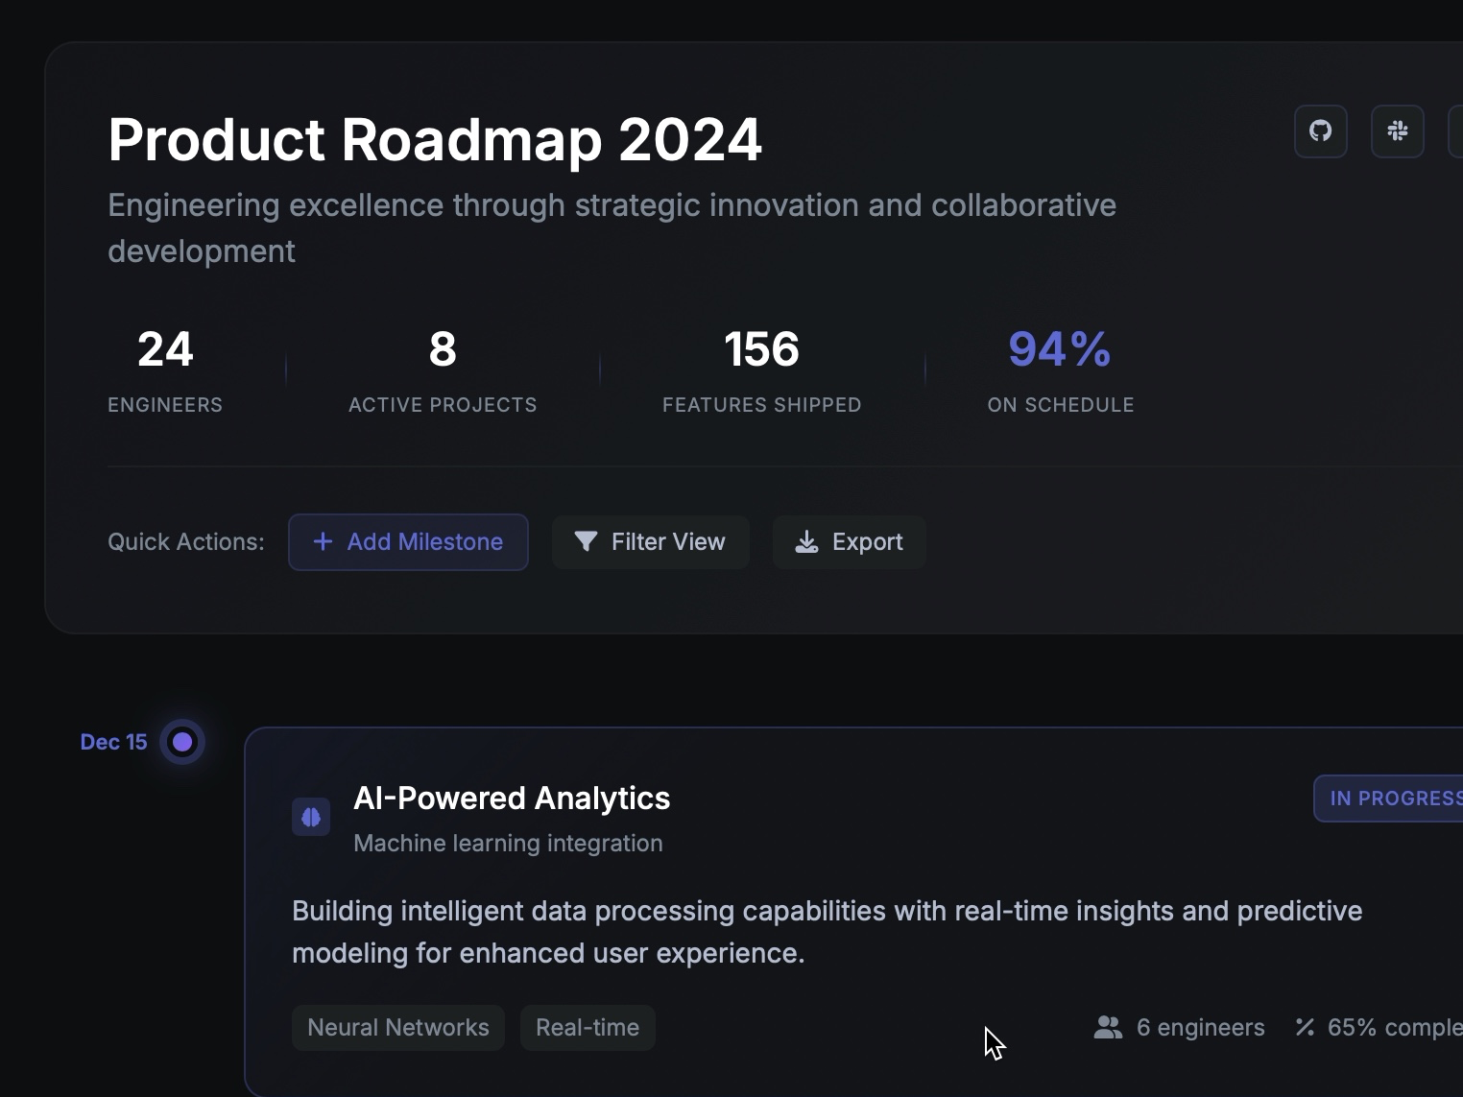
Task: Click the GitHub icon in the header
Action: tap(1320, 131)
